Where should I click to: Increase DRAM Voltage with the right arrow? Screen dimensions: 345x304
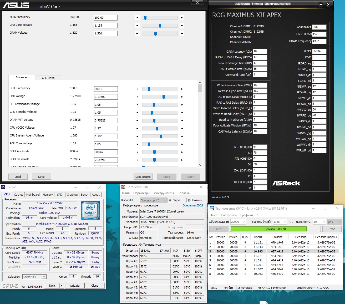(182, 34)
